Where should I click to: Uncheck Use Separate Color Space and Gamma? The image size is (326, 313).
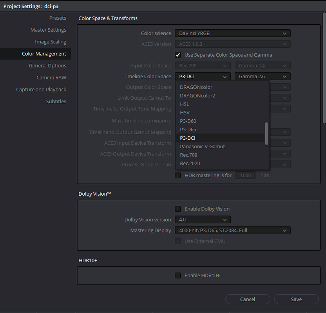pyautogui.click(x=178, y=55)
